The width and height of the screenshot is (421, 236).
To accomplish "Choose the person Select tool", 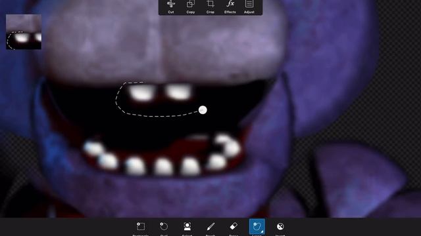I will click(187, 227).
